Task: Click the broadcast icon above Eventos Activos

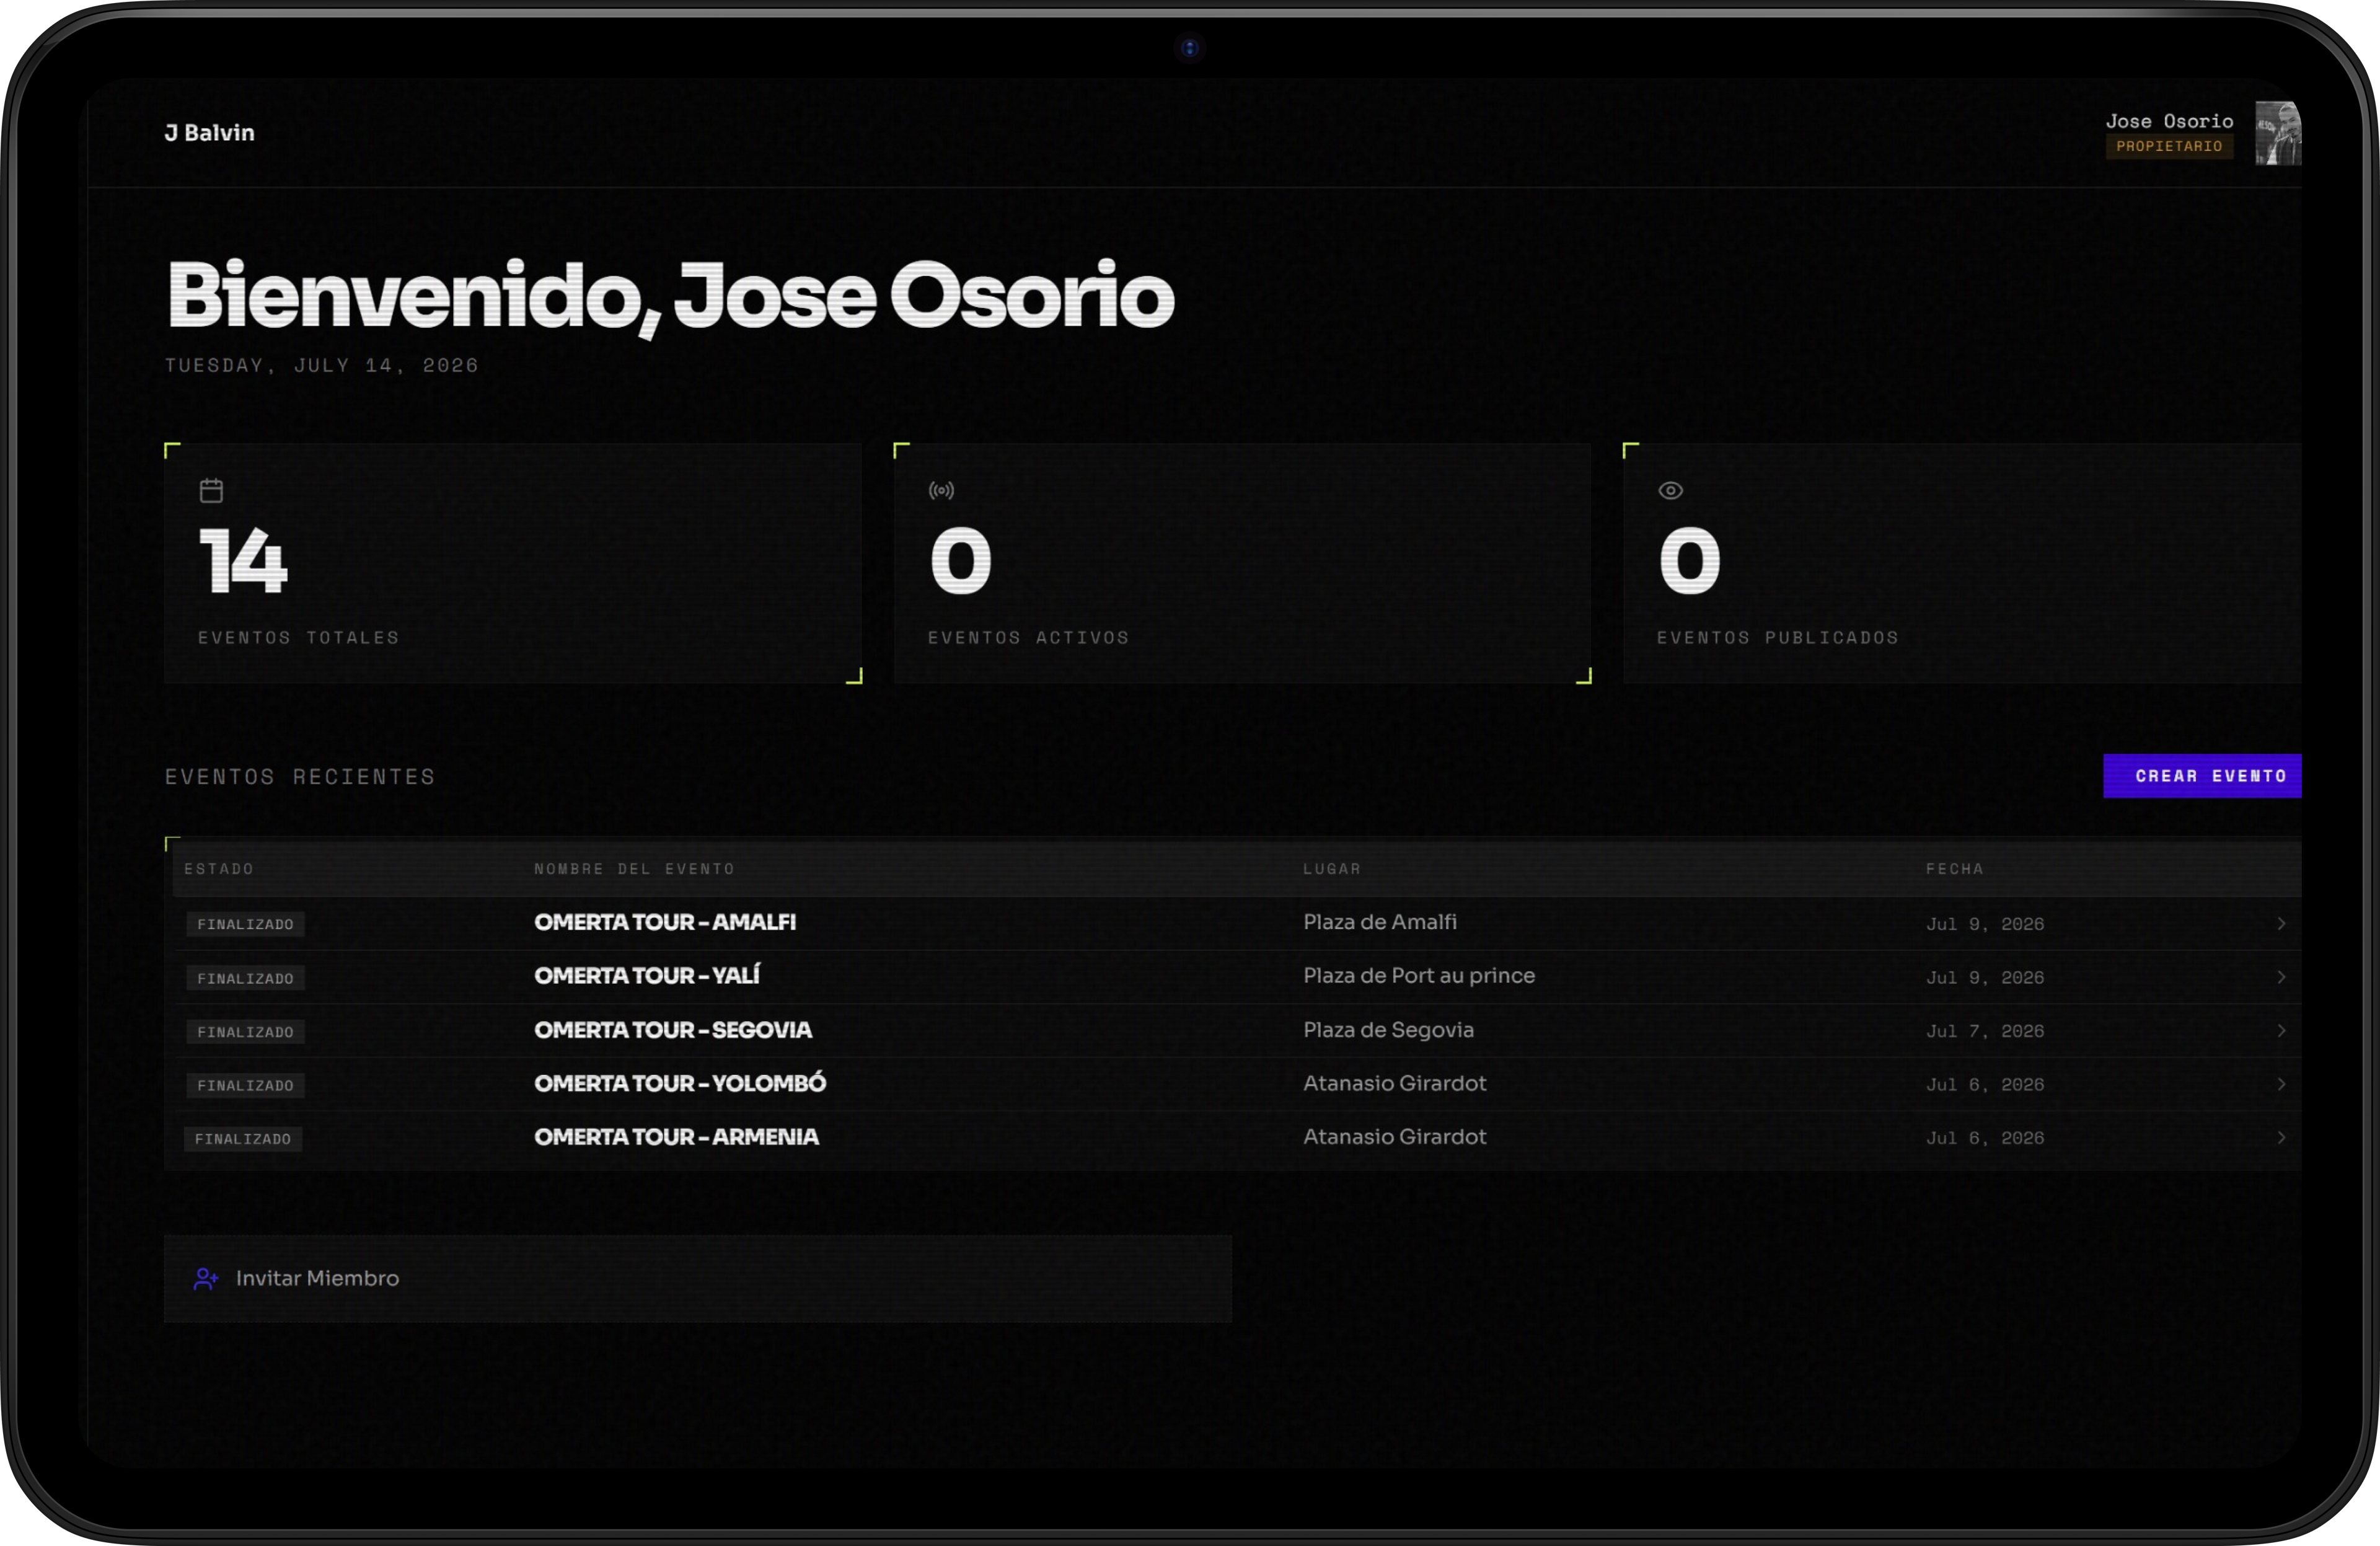Action: tap(941, 490)
